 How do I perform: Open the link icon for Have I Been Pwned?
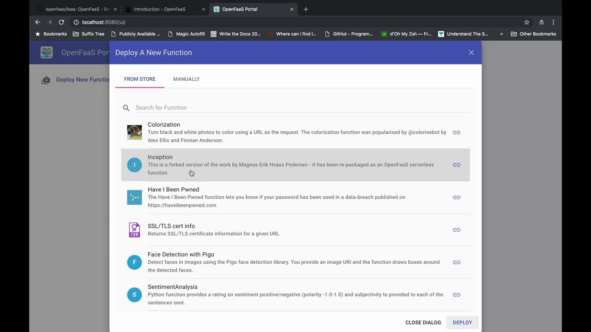[456, 197]
